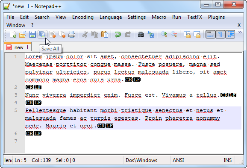
Task: Undo last action with green arrow
Action: 118,34
